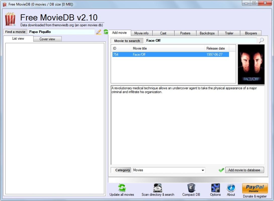Click the green checkmark beside Add movie to database

point(221,170)
